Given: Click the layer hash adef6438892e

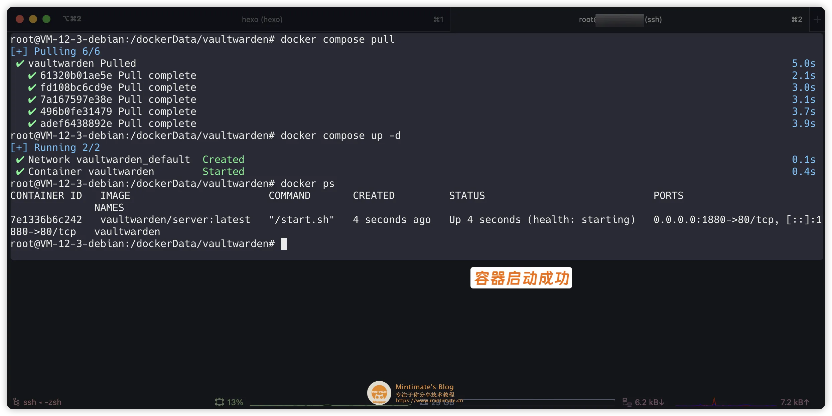Looking at the screenshot, I should tap(76, 124).
